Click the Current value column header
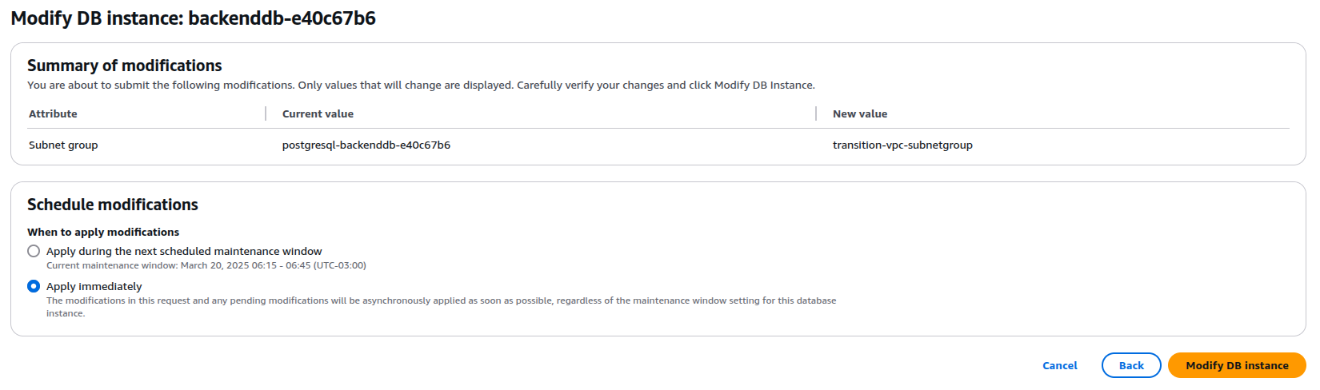 point(318,113)
